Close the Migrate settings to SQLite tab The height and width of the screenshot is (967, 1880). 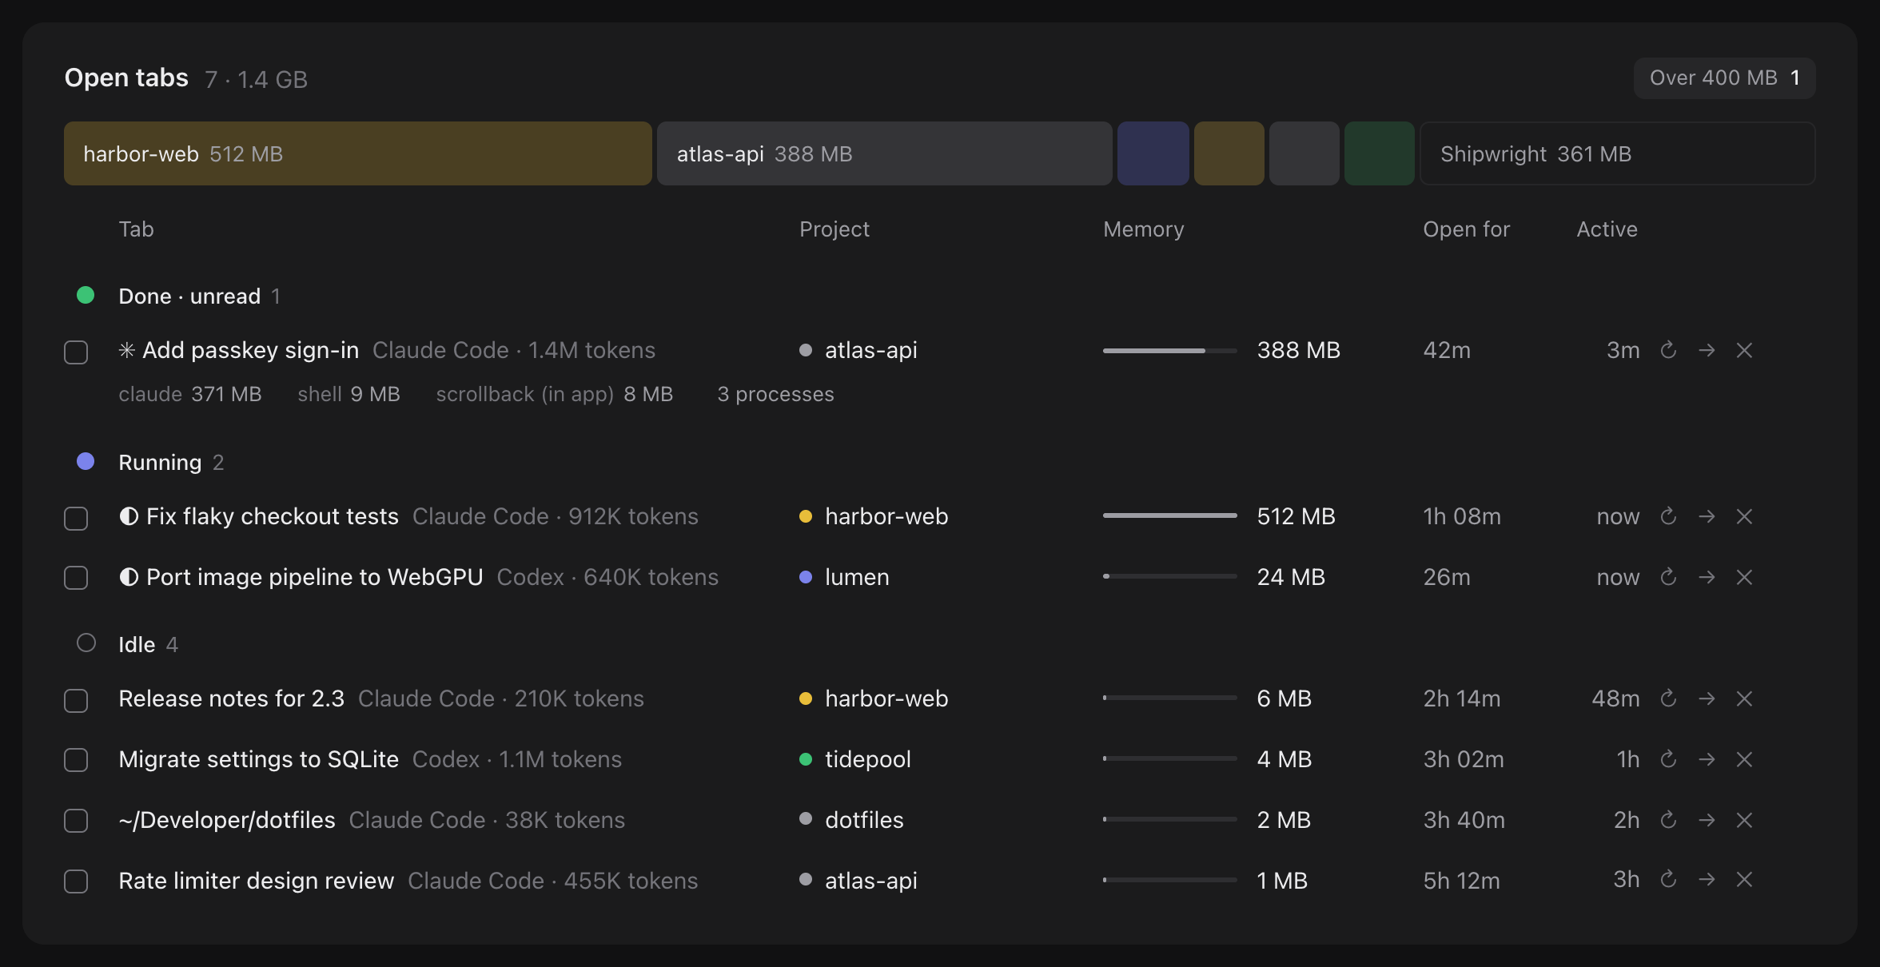(x=1744, y=759)
